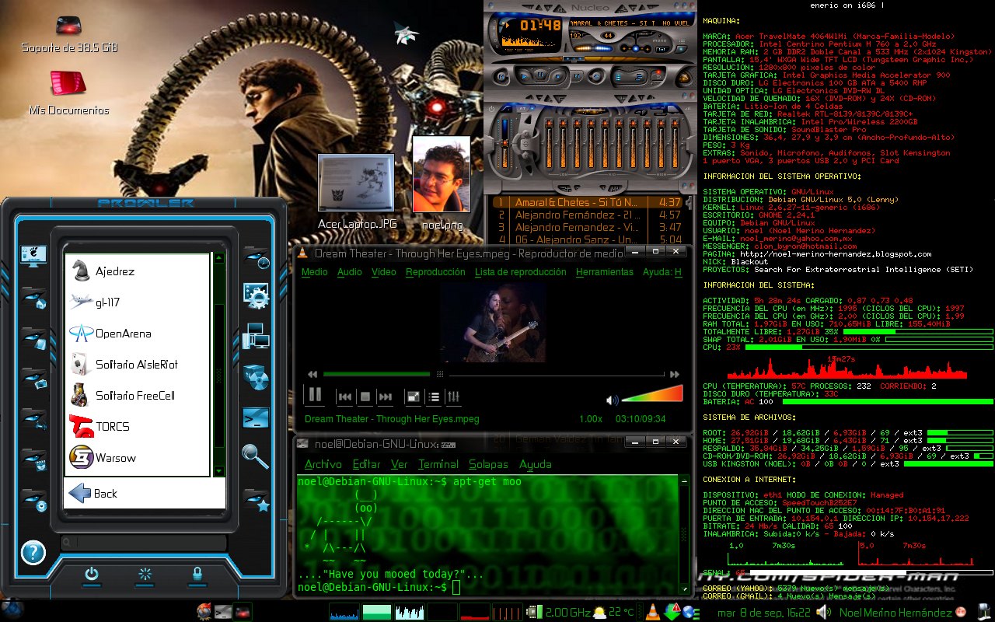This screenshot has height=622, width=995.
Task: Open VLC extended settings (equalizer icon)
Action: coord(454,397)
